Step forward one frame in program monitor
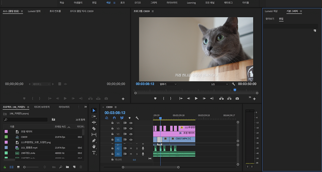Viewport: 322px width, 172px height. coord(204,99)
